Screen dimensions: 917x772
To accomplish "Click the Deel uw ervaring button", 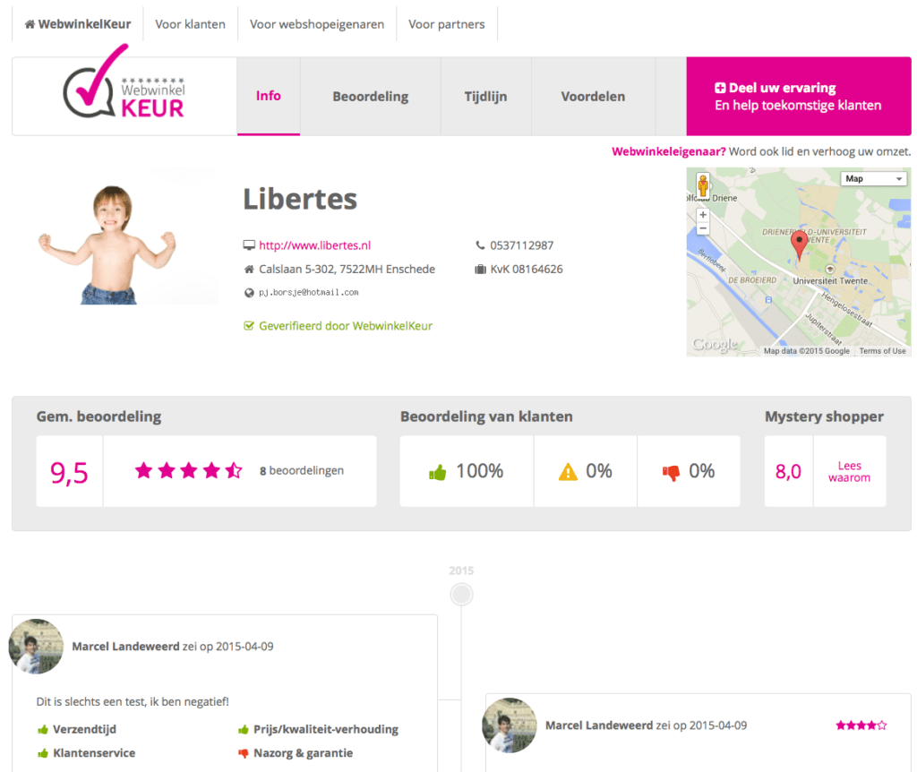I will tap(798, 97).
